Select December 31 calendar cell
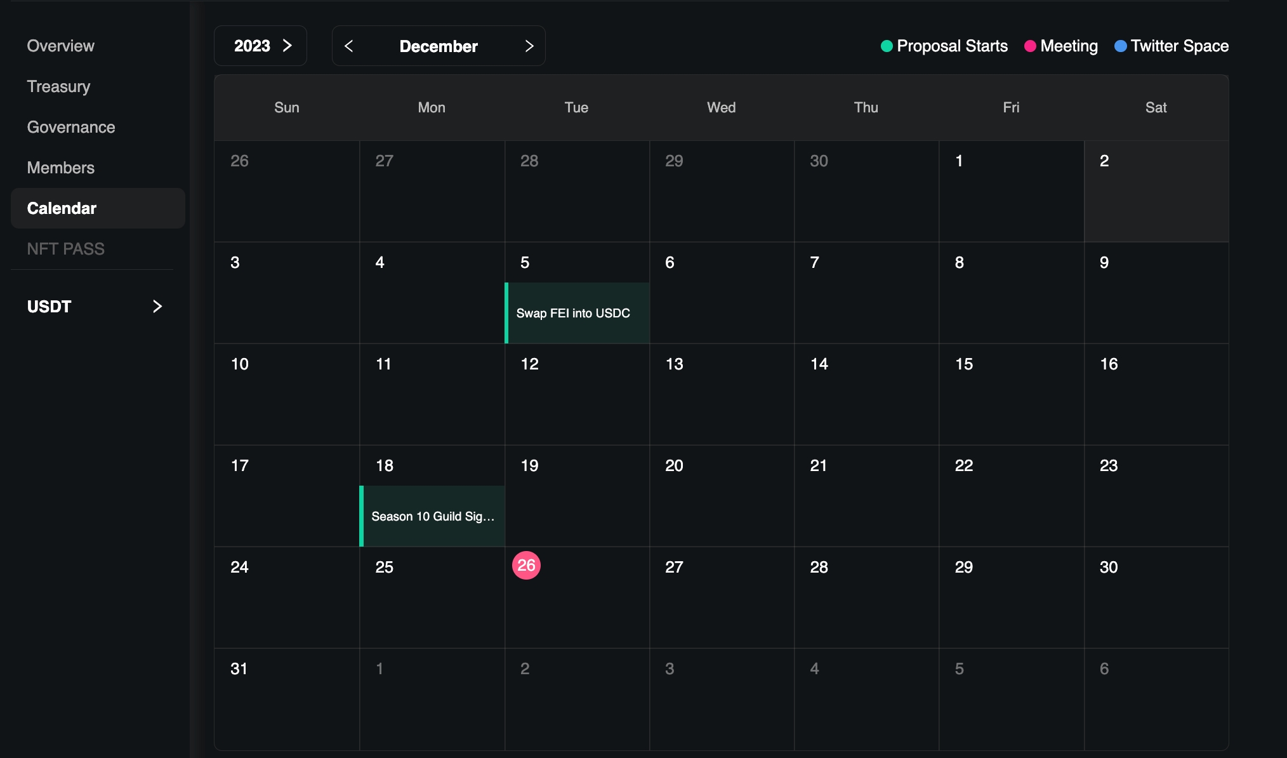The image size is (1287, 758). 286,698
